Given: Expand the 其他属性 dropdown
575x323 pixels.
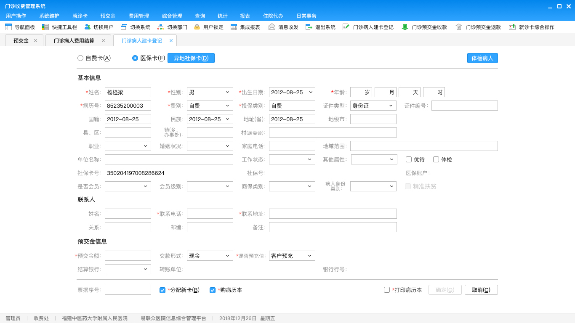Looking at the screenshot, I should [x=374, y=159].
